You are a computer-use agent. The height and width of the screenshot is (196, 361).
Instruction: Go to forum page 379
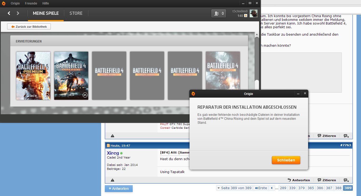point(301,188)
